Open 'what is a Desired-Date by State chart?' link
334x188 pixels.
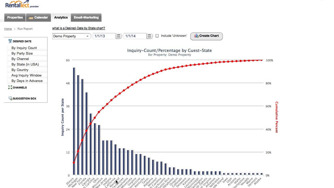79,28
